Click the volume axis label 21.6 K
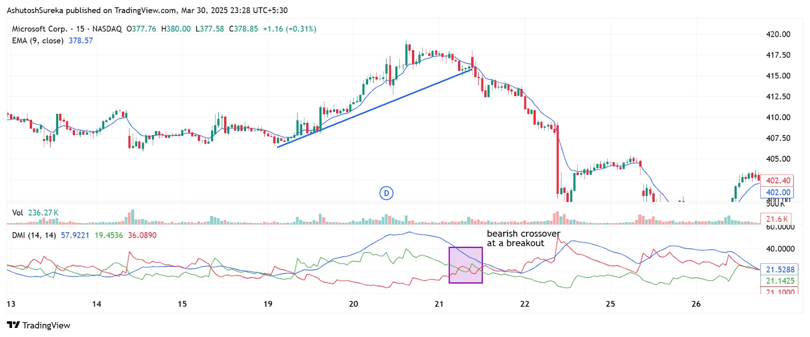 [777, 219]
